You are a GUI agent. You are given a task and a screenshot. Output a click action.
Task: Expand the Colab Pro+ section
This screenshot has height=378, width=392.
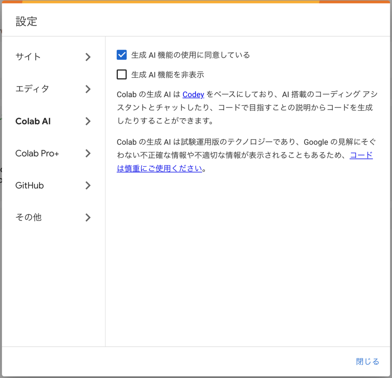point(88,153)
